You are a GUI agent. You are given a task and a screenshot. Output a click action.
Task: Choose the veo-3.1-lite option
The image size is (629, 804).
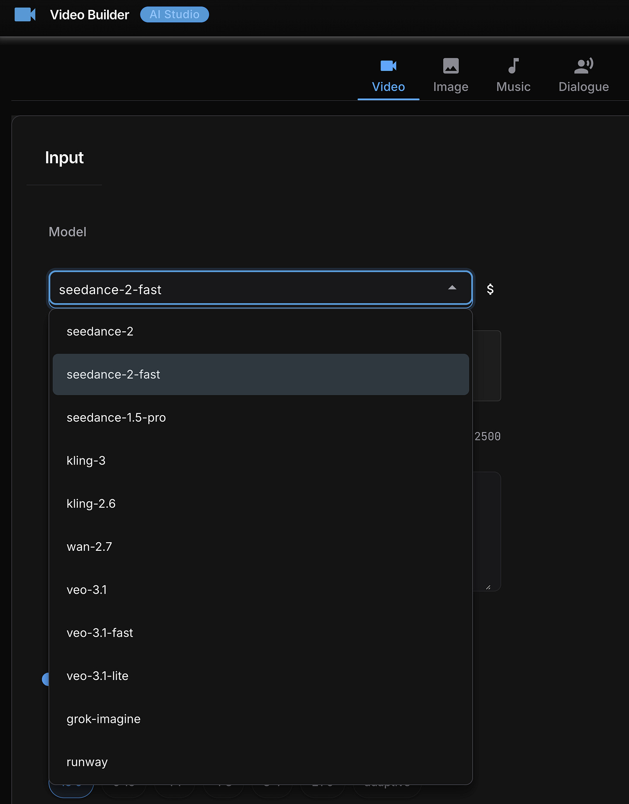pyautogui.click(x=260, y=676)
